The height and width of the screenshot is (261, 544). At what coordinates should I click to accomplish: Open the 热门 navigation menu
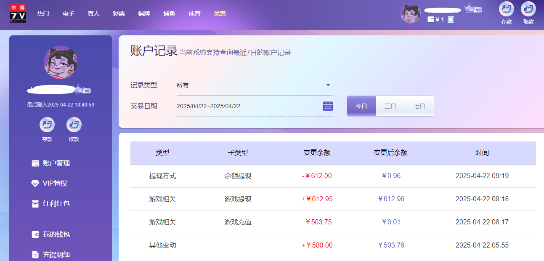tap(43, 13)
